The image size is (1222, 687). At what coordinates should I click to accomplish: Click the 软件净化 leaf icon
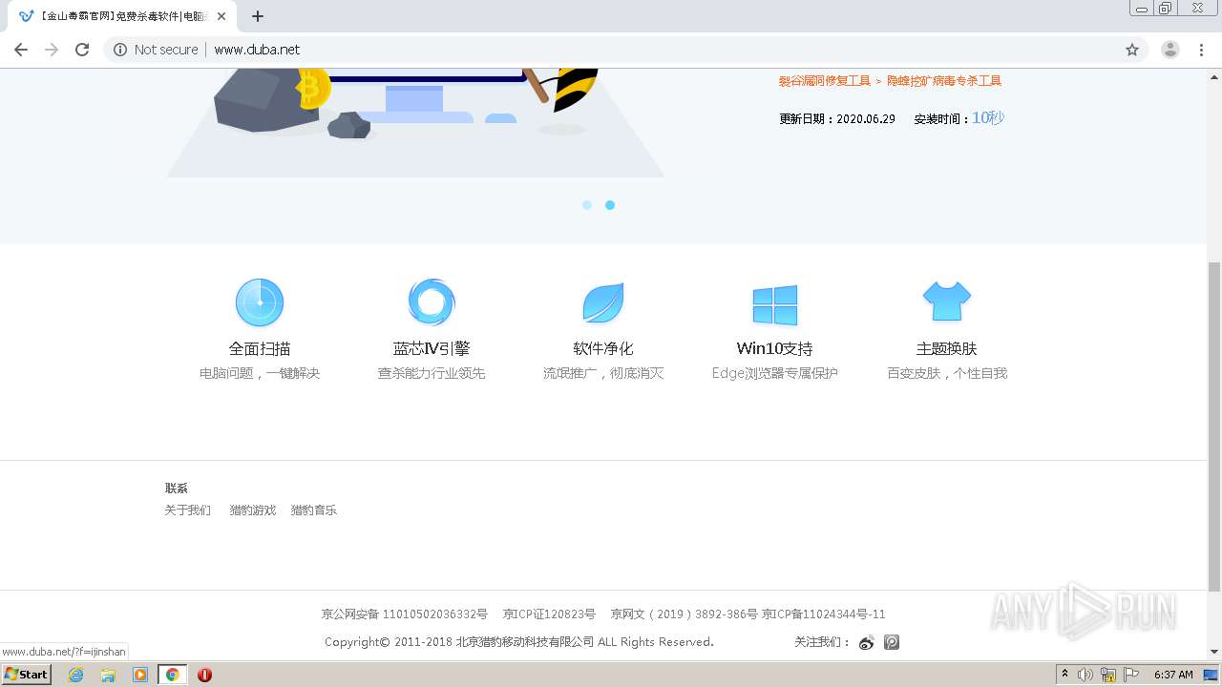(x=603, y=303)
